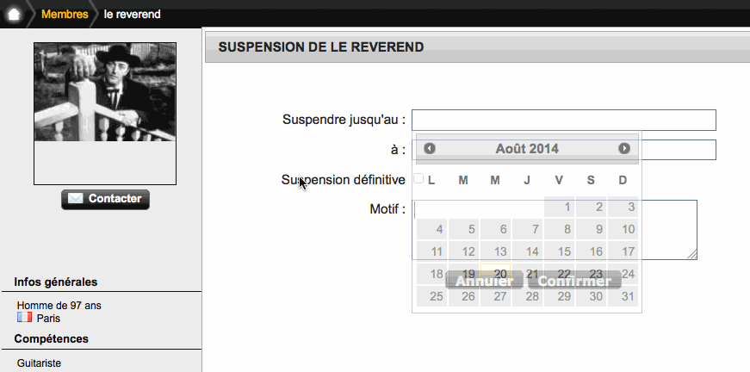Click the Annuler button
The height and width of the screenshot is (372, 750).
click(x=484, y=280)
